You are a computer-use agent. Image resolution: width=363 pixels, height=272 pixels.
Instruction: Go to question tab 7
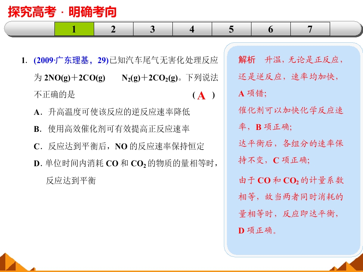tap(310, 29)
